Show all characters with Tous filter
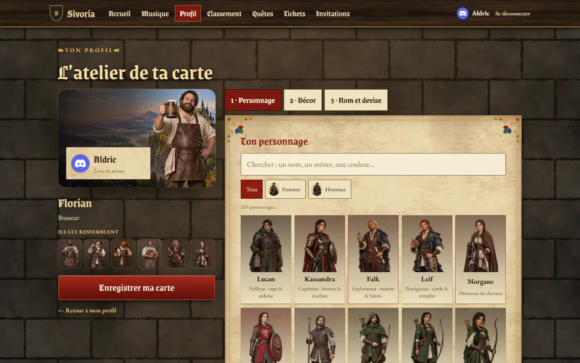The height and width of the screenshot is (363, 580). click(x=252, y=189)
